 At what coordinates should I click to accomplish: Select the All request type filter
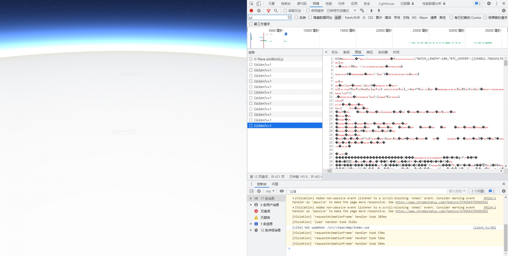338,17
